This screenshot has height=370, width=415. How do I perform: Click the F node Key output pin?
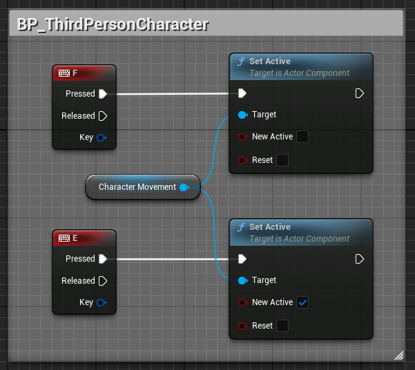point(102,137)
